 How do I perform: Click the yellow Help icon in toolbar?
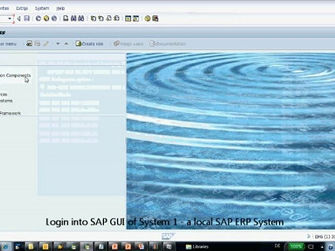pyautogui.click(x=147, y=18)
